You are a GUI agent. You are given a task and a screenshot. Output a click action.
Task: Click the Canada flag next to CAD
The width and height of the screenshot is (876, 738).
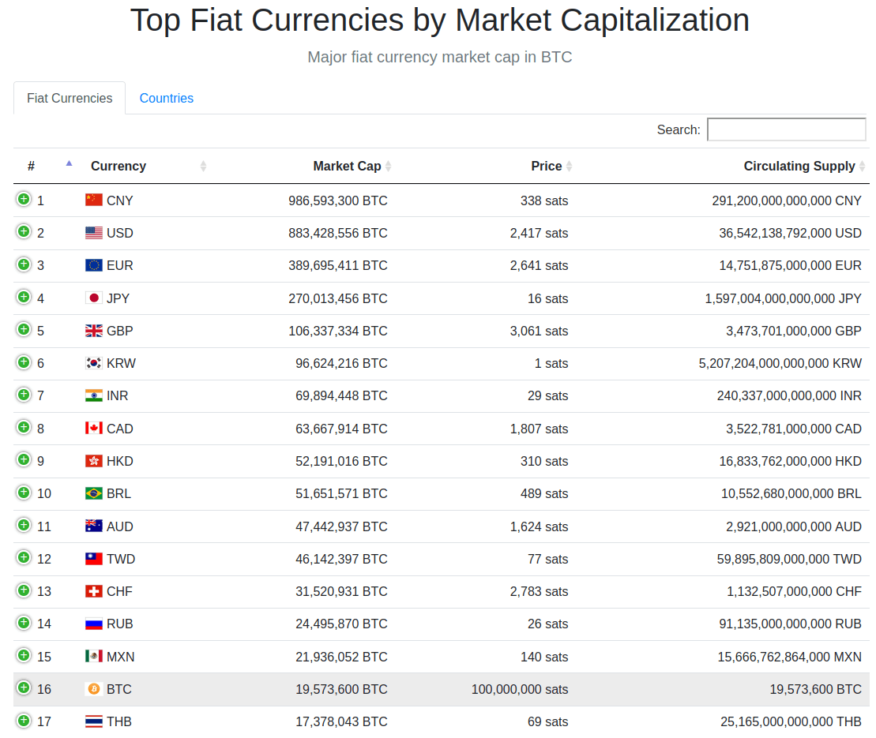click(94, 428)
